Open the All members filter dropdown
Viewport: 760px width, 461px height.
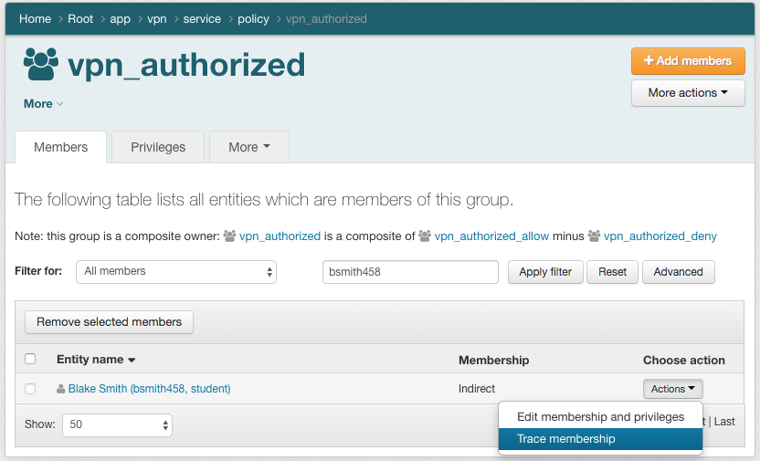pos(174,272)
